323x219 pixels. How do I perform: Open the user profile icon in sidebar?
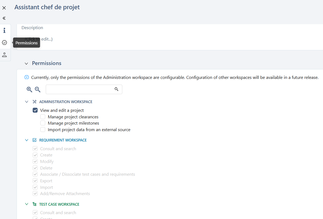tap(4, 55)
